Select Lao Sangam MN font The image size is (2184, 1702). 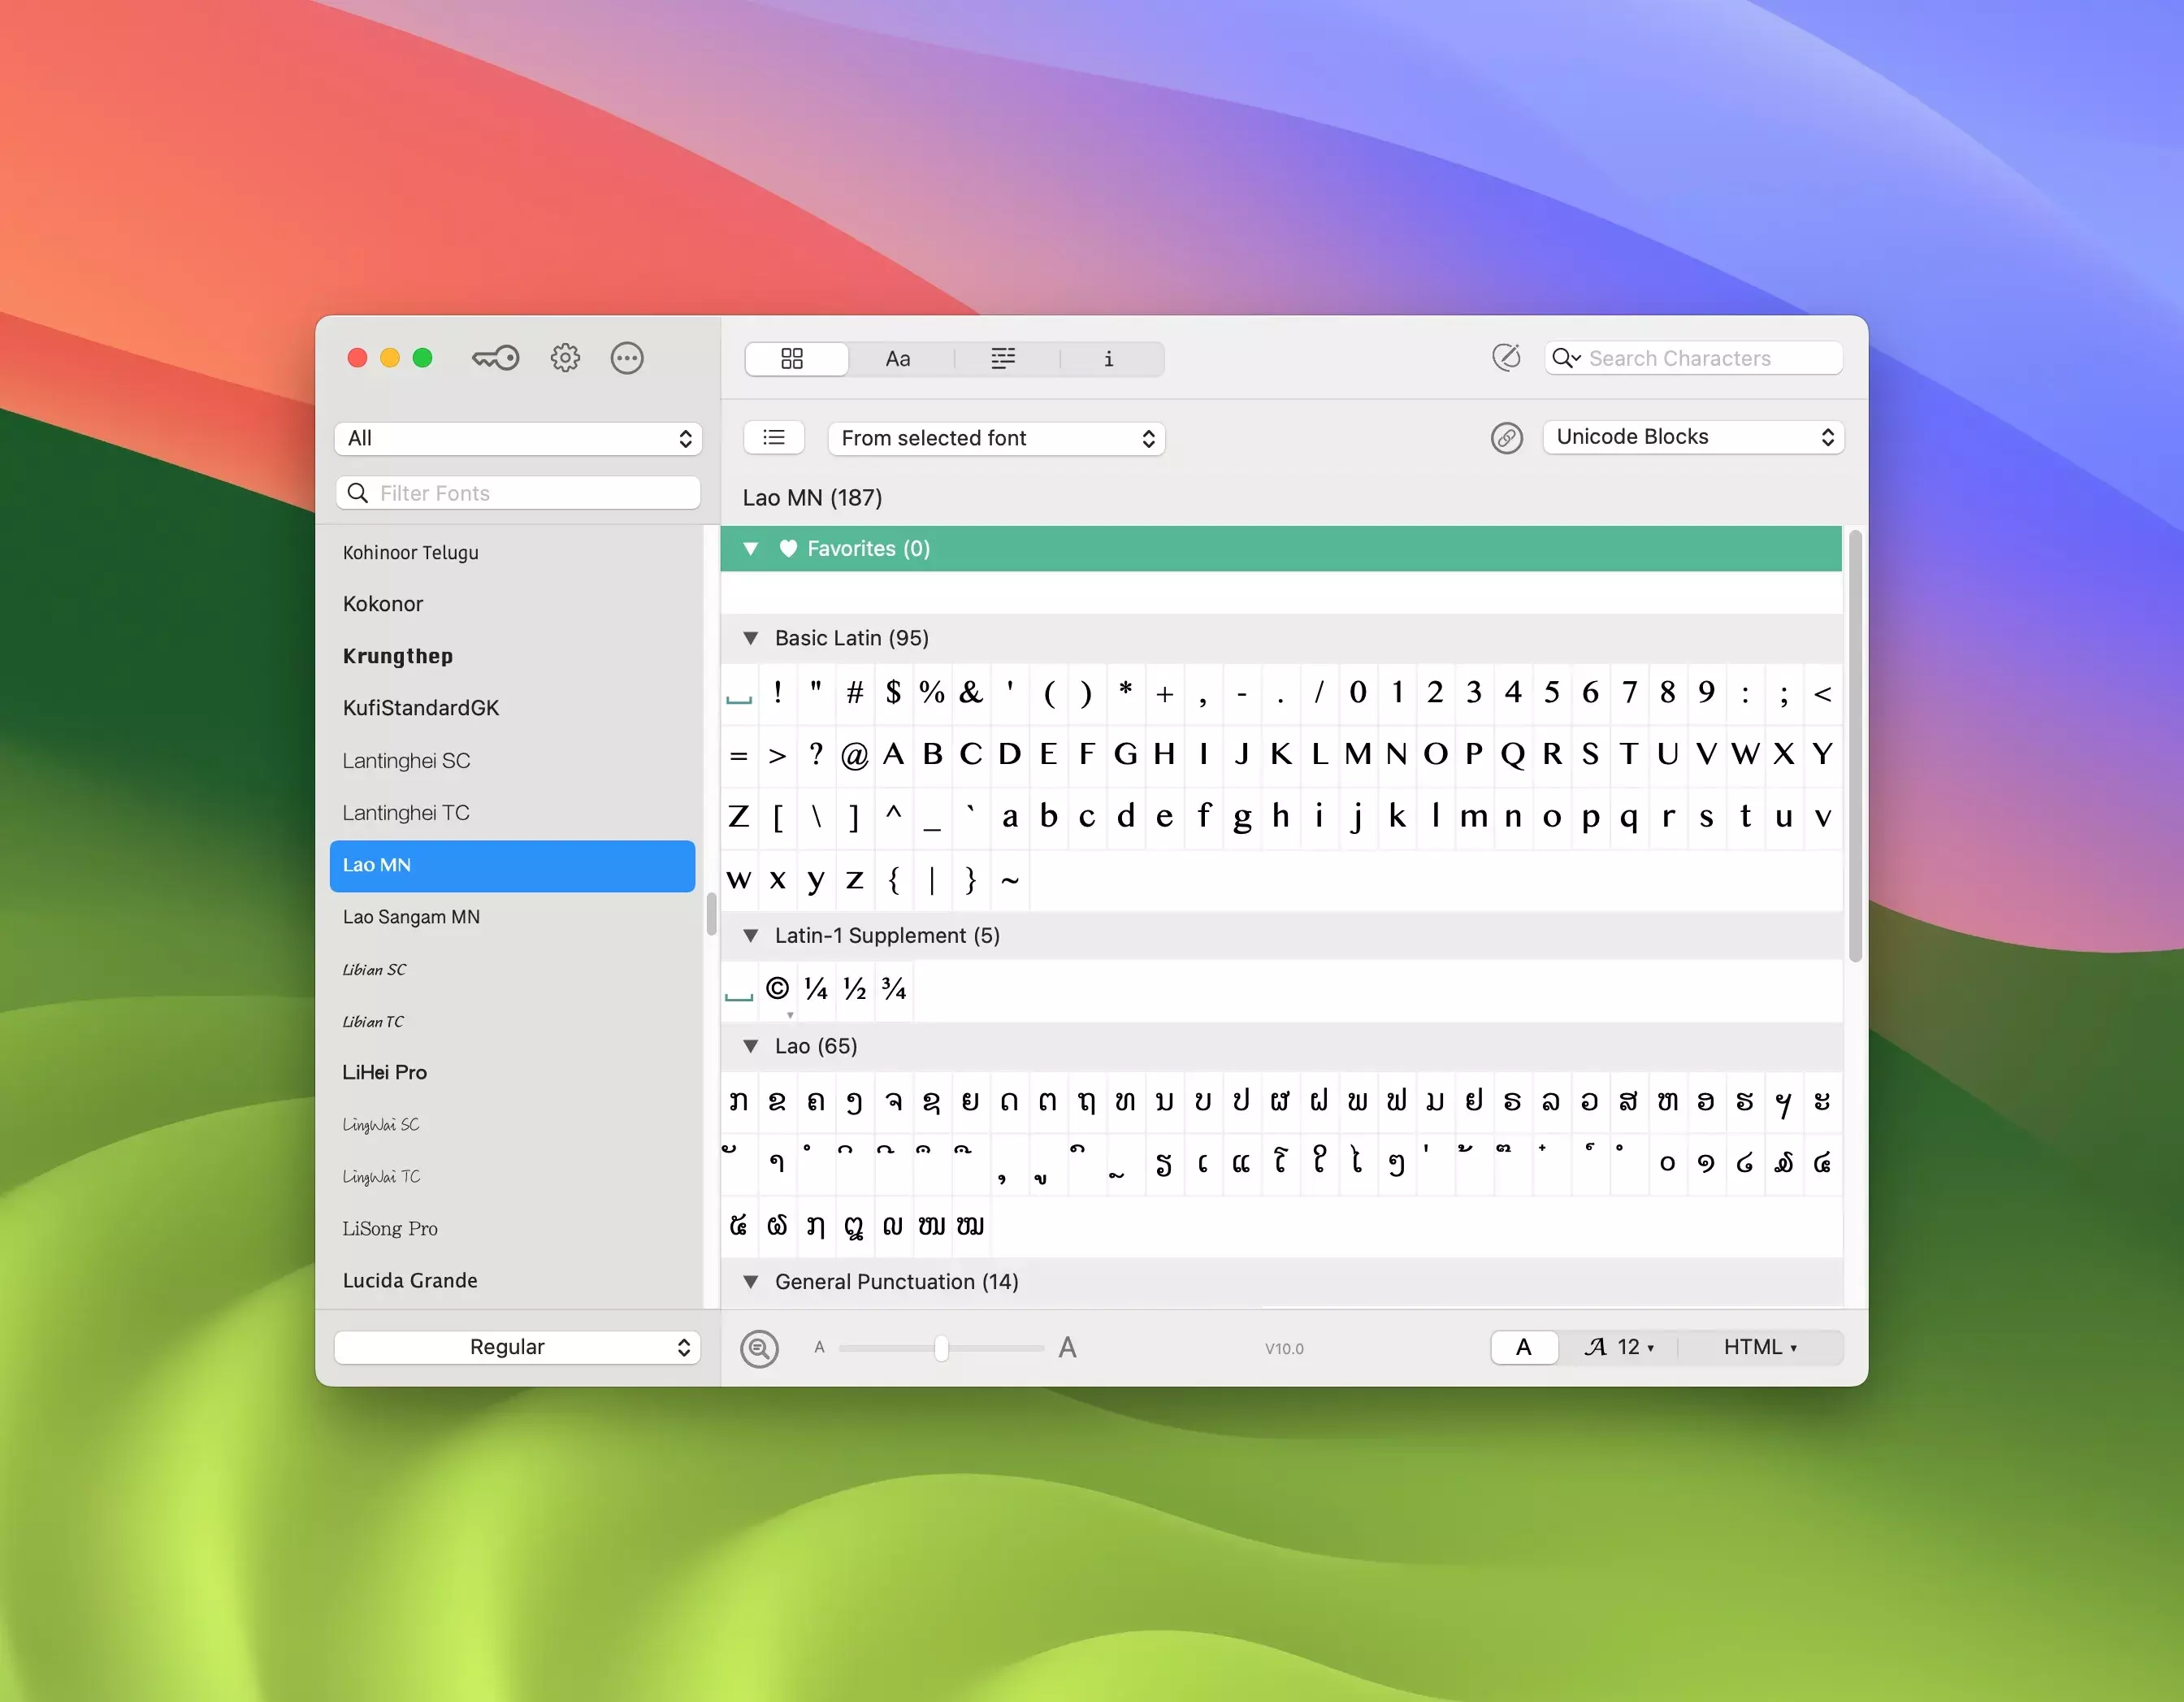411,917
